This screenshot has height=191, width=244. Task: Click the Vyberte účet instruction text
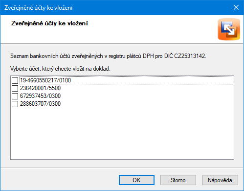[x=60, y=69]
